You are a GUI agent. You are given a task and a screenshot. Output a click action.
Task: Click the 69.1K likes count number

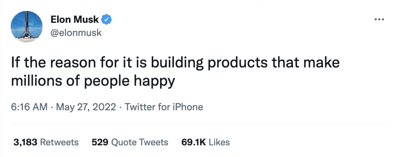(x=194, y=142)
